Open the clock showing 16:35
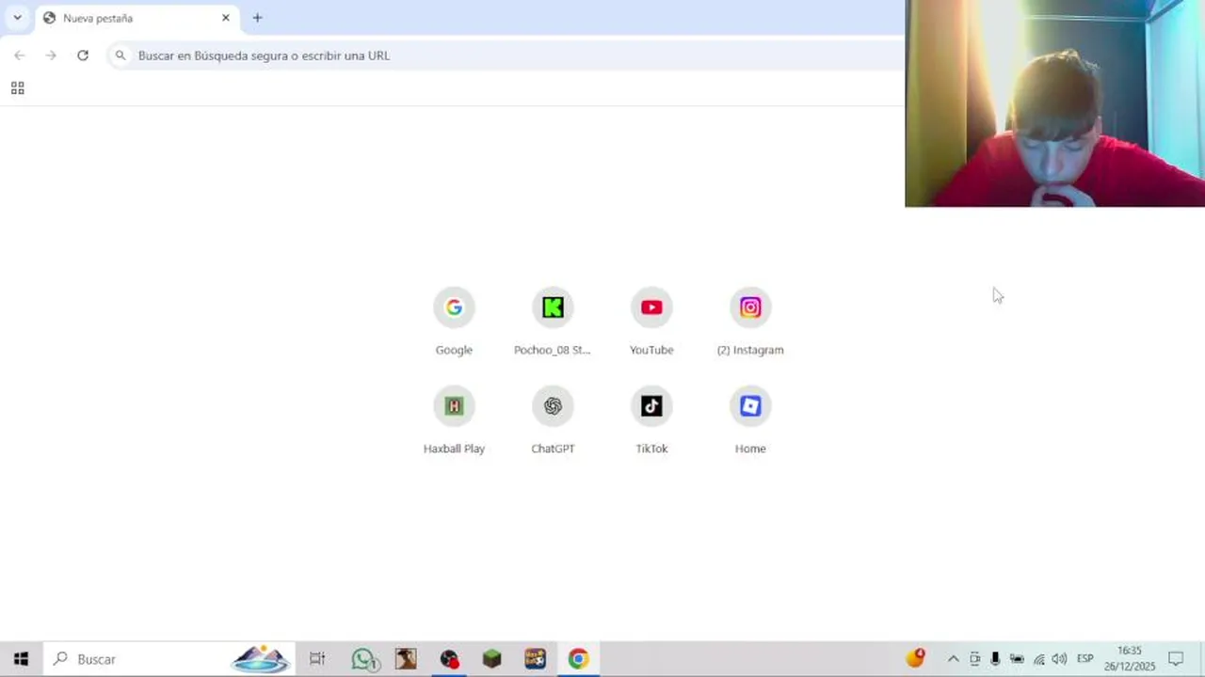 click(1130, 659)
